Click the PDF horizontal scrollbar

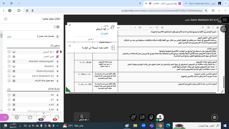(142, 92)
